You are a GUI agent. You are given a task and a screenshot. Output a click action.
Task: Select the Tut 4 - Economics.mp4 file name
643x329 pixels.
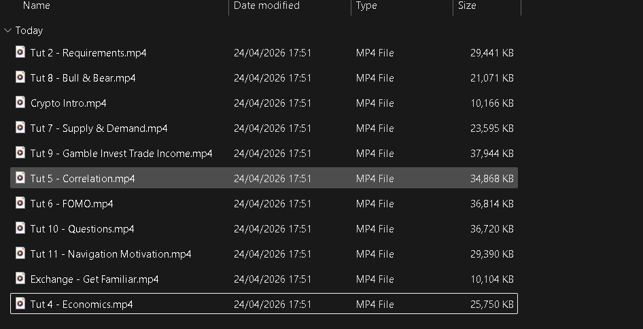(82, 304)
